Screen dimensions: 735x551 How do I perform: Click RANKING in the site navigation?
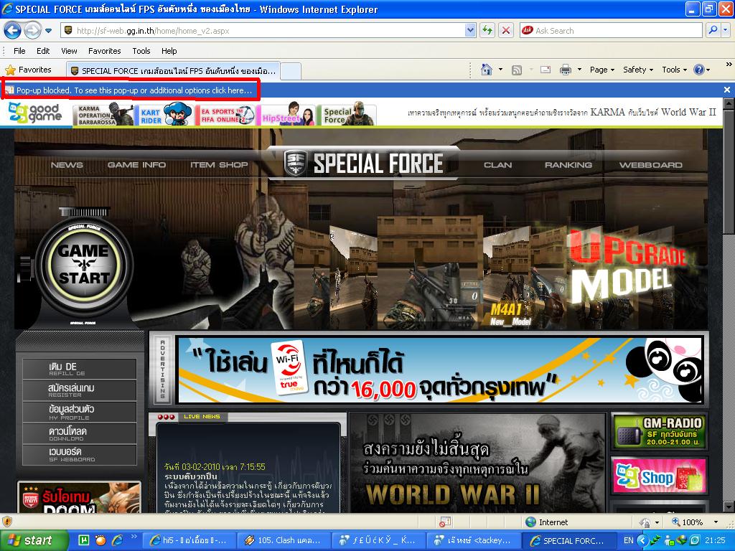click(x=568, y=165)
